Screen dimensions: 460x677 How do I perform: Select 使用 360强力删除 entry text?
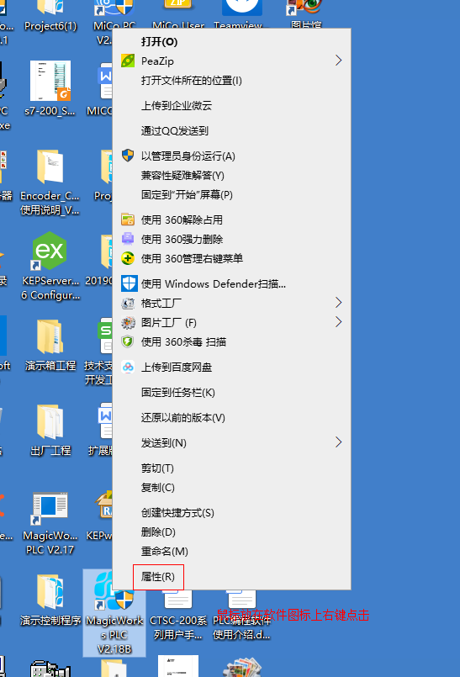click(182, 239)
